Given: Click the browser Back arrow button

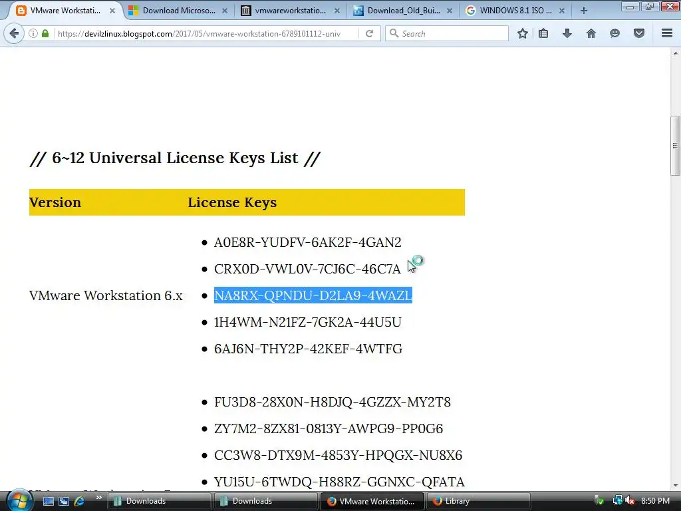Looking at the screenshot, I should (14, 33).
